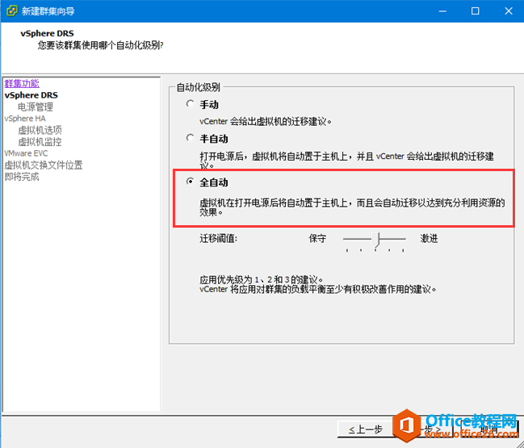The width and height of the screenshot is (524, 448).
Task: Select VMware EVC step in sidebar
Action: click(x=26, y=153)
